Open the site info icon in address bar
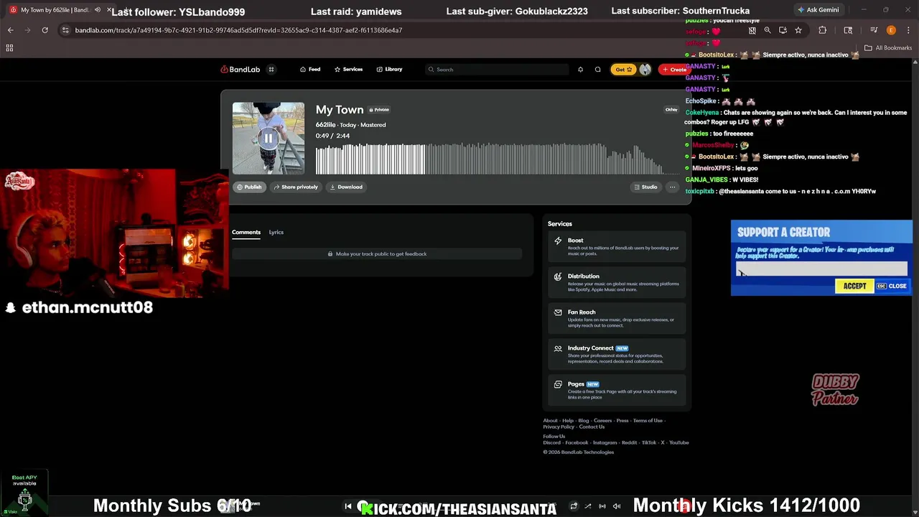 pos(65,30)
